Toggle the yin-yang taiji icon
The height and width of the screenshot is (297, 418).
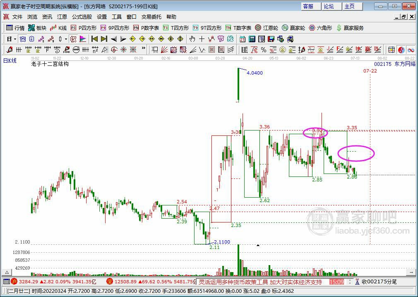click(401, 50)
